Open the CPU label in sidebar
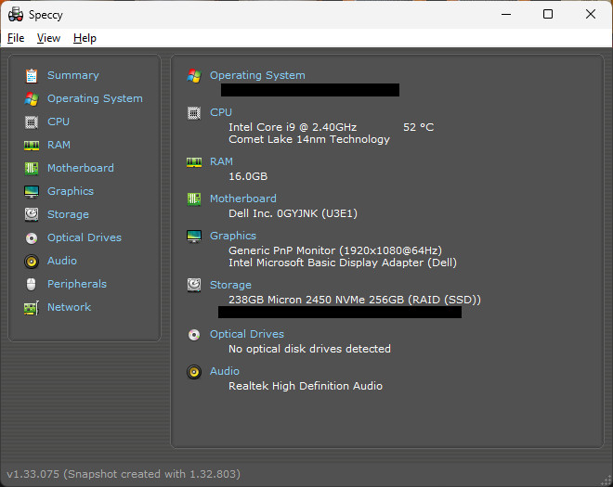Screen dimensions: 613x487 coord(59,122)
